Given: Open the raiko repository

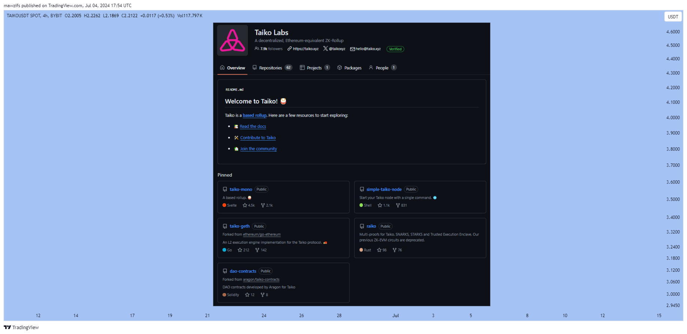Looking at the screenshot, I should click(x=371, y=226).
